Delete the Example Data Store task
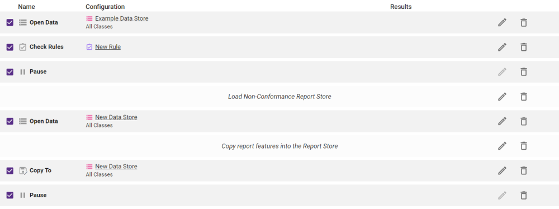This screenshot has width=559, height=209. point(523,22)
